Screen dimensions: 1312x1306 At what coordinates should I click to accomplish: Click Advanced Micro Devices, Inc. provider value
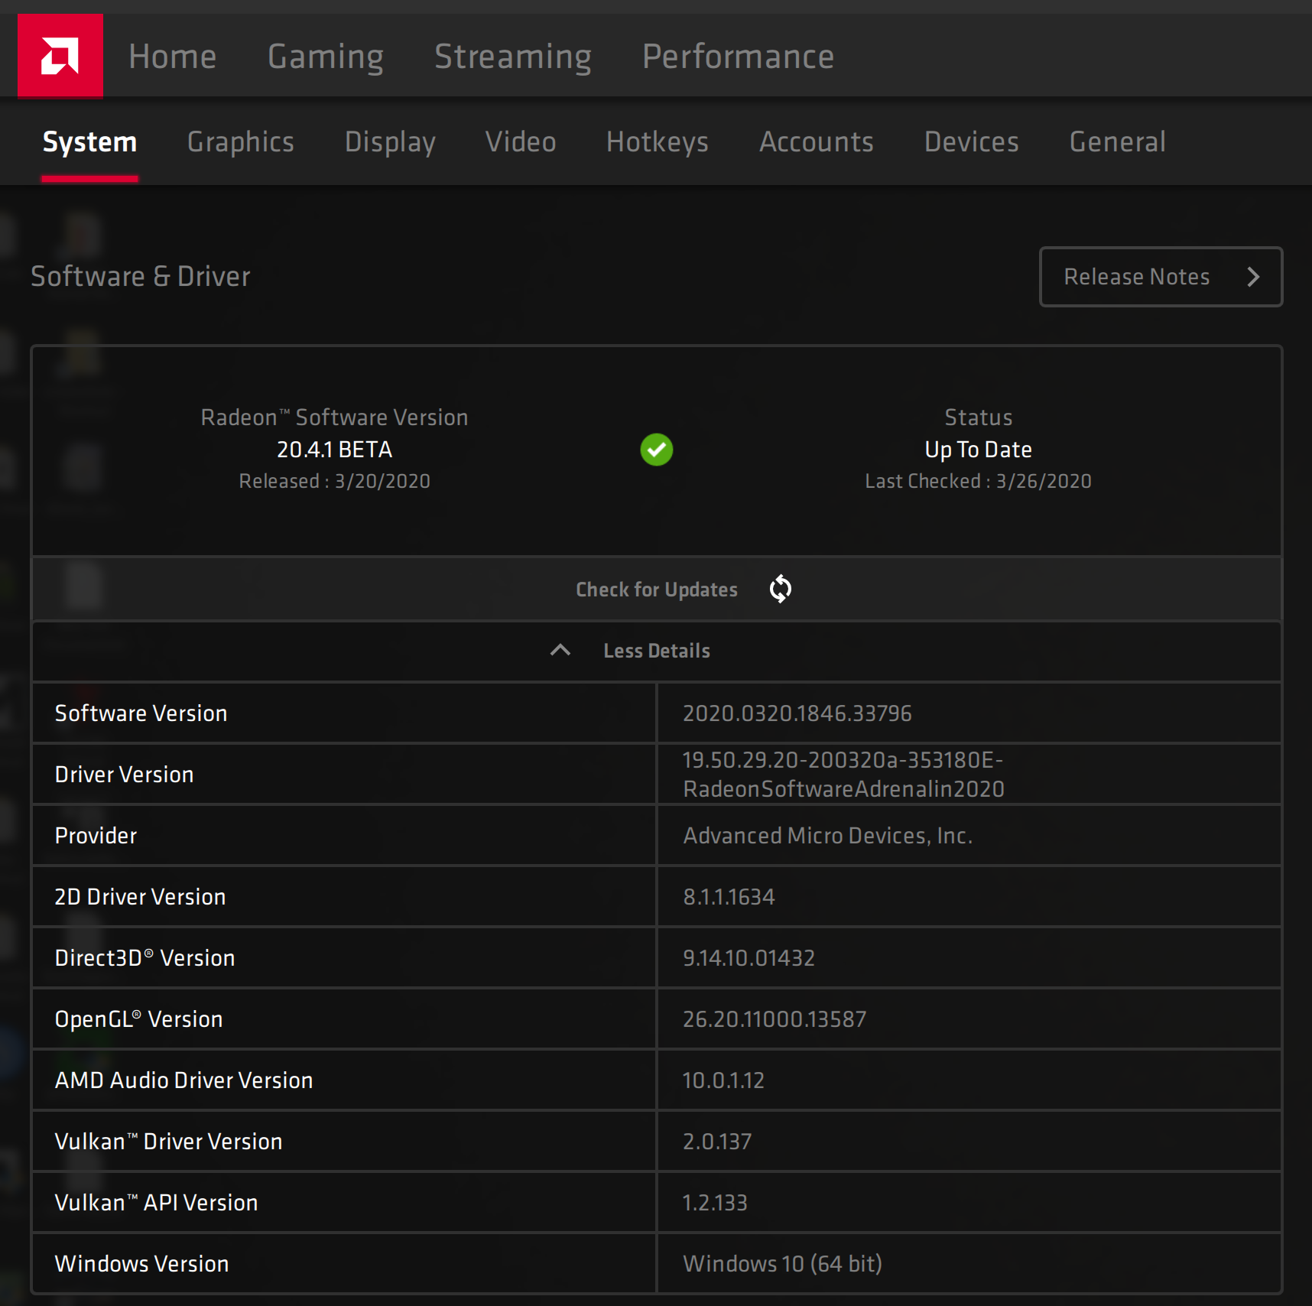828,836
